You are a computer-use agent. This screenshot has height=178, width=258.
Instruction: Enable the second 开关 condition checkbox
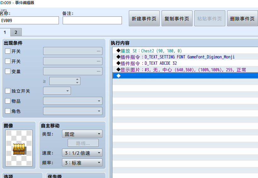(8, 61)
